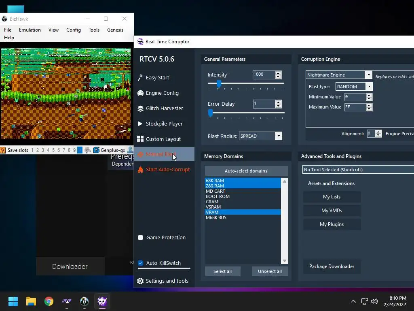Select highlighted save slot 0 in BizHawk
Viewport: 414px width, 311px height.
point(80,150)
